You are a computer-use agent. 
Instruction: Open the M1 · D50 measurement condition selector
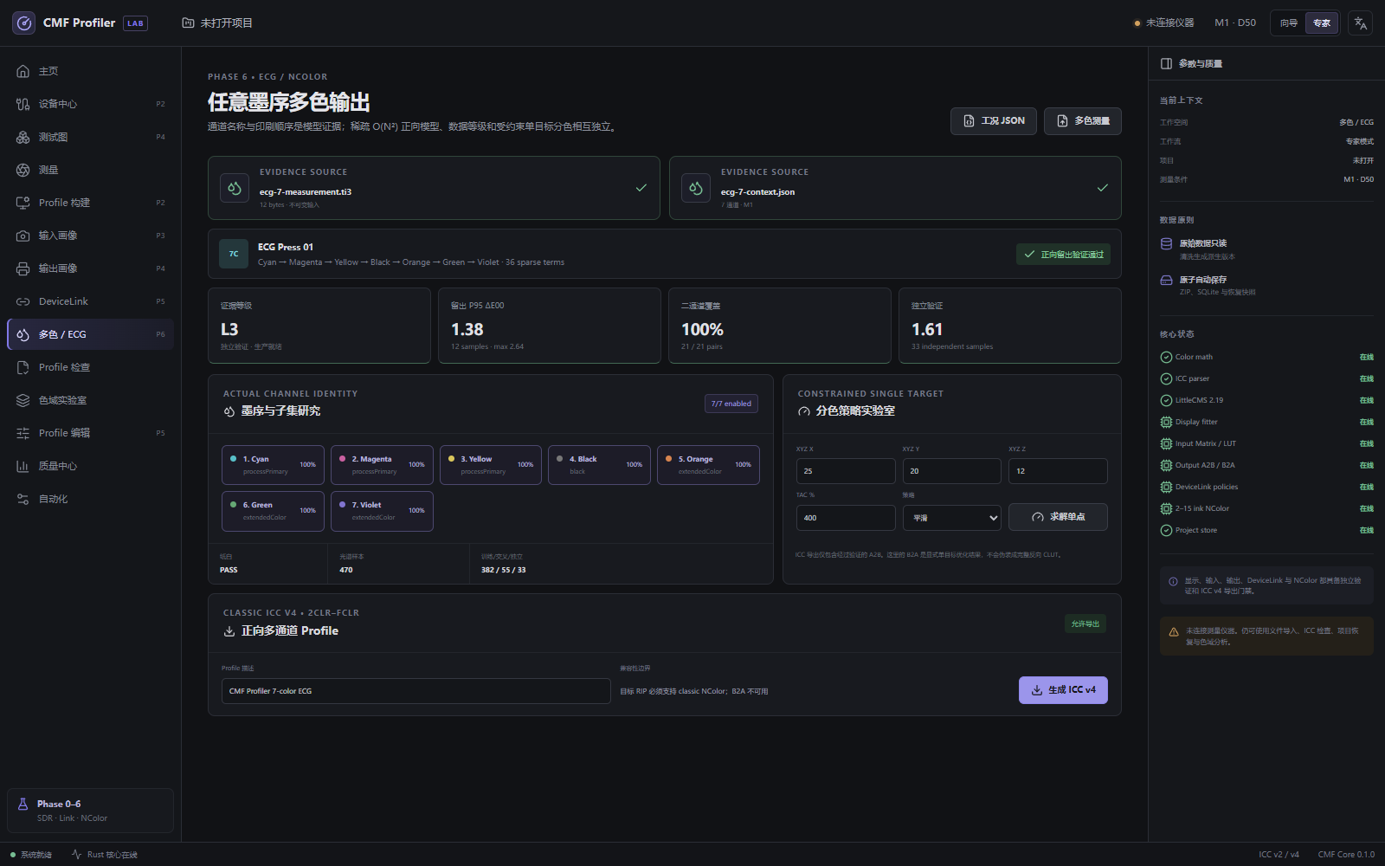click(x=1235, y=23)
